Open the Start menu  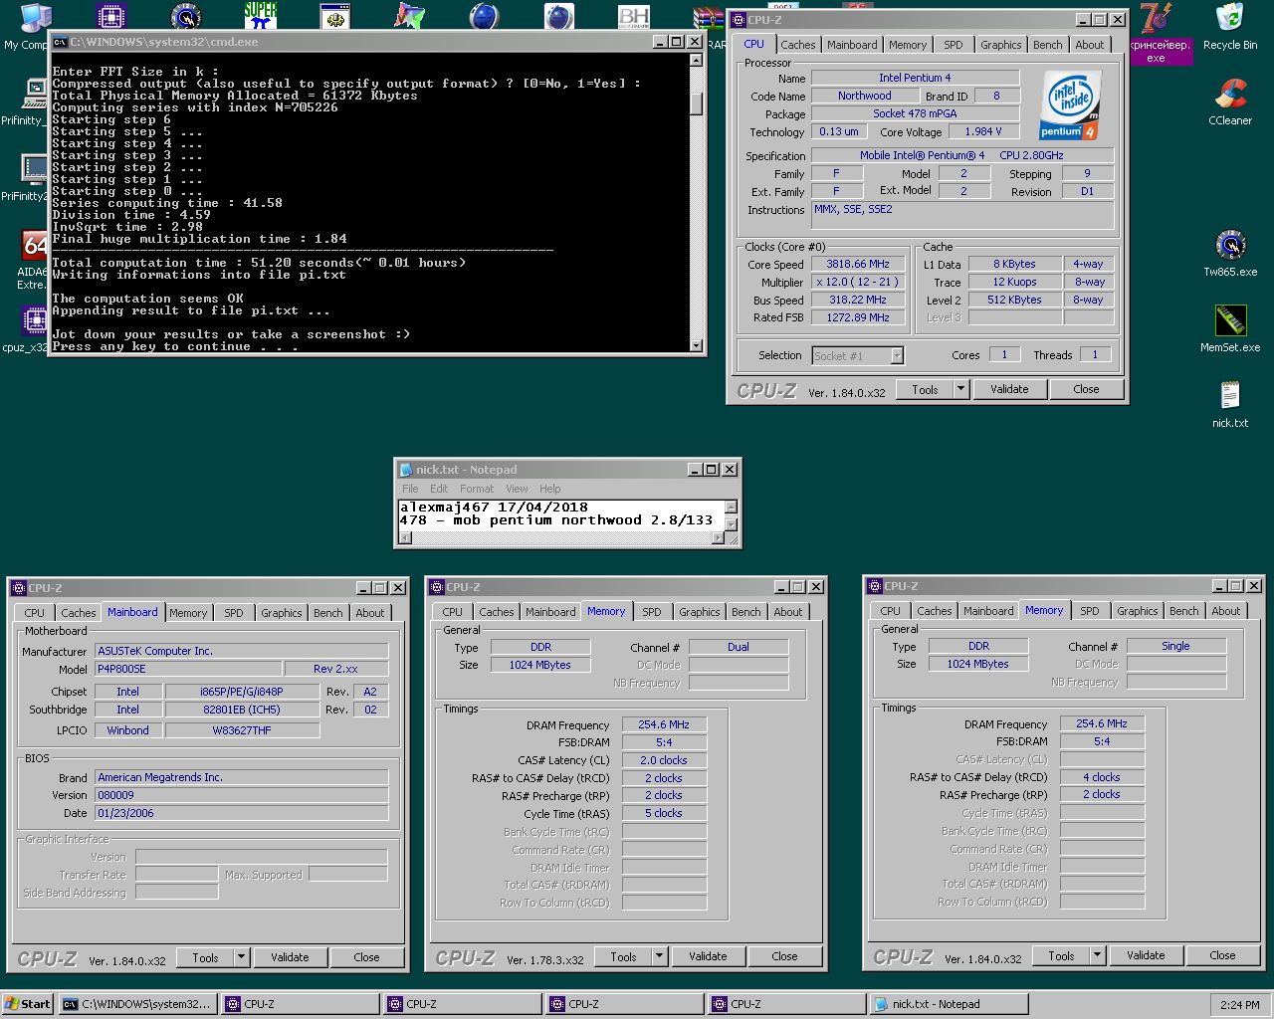pyautogui.click(x=27, y=1004)
